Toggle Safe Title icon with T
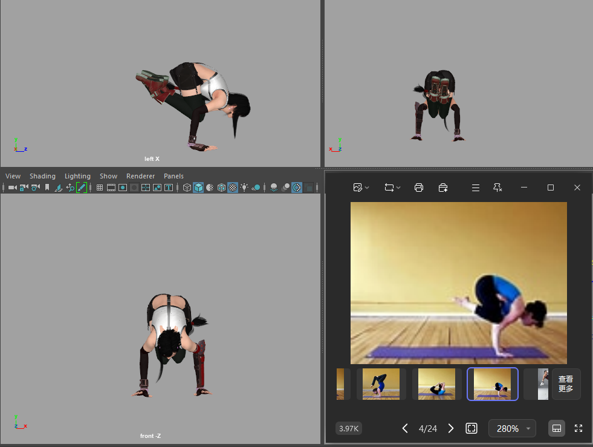This screenshot has width=593, height=447. point(169,188)
